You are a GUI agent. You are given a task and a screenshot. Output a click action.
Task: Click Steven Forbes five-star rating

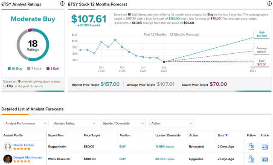pyautogui.click(x=22, y=149)
